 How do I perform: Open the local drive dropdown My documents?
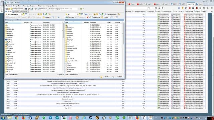pyautogui.click(x=14, y=14)
